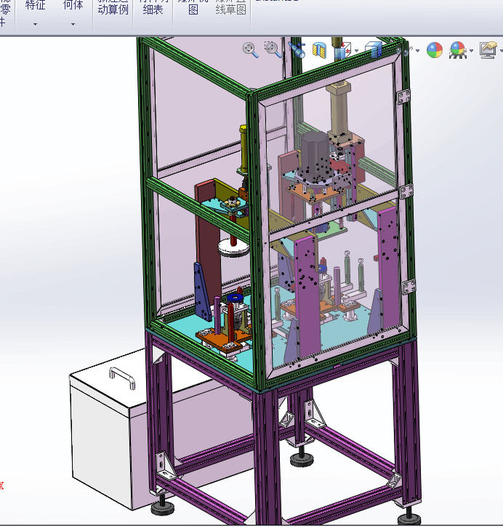503x527 pixels.
Task: Click the greyed 线草图 button
Action: [231, 9]
